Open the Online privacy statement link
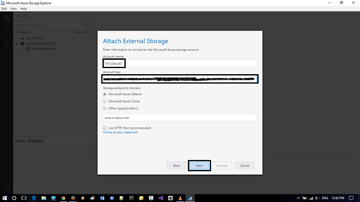Image resolution: width=360 pixels, height=202 pixels. coord(120,132)
